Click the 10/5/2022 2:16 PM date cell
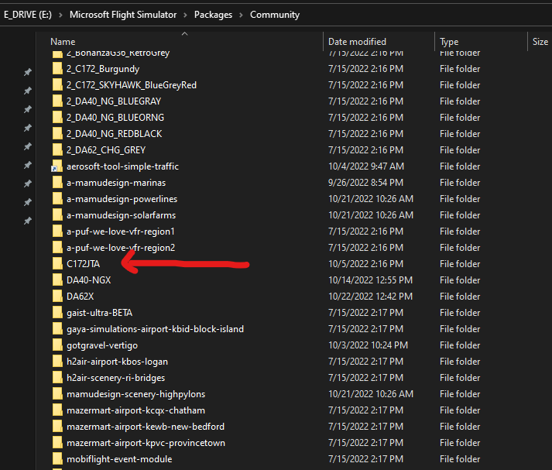Screen dimensions: 552x470 (x=365, y=264)
